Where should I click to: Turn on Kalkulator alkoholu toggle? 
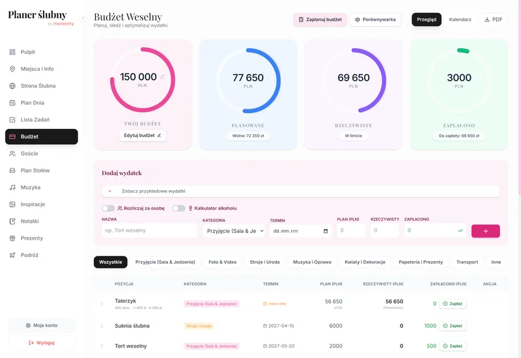[x=178, y=208]
